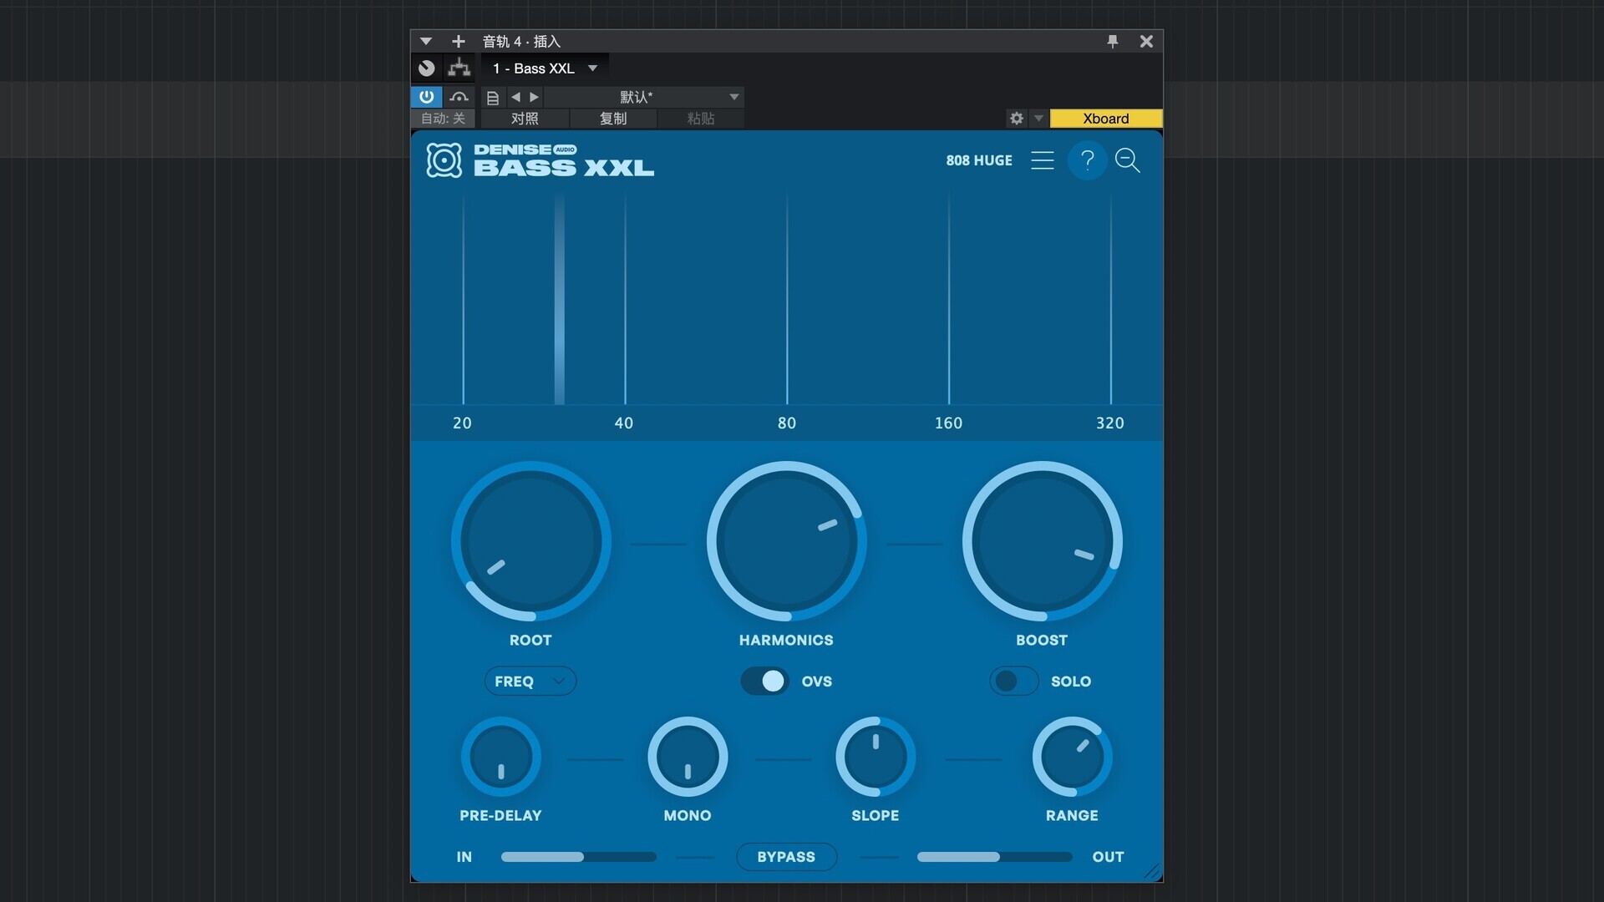Viewport: 1604px width, 902px height.
Task: Click the IN level slider
Action: (x=578, y=857)
